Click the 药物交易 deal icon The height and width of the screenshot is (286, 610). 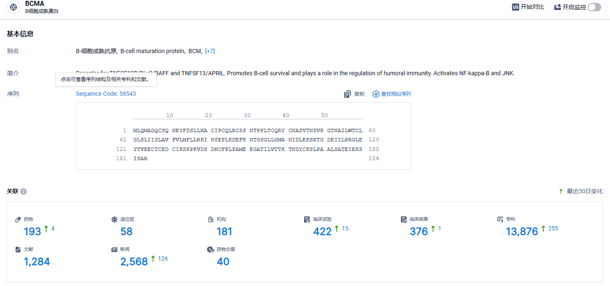(x=211, y=249)
